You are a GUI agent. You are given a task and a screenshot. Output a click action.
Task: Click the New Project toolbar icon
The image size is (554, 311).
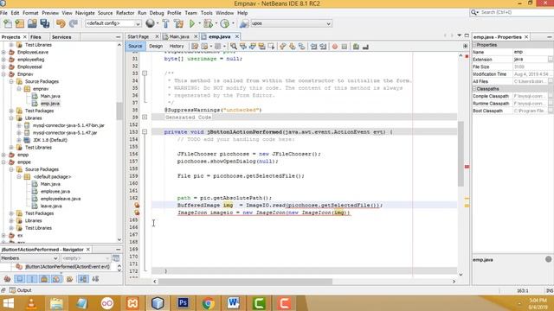click(x=20, y=23)
